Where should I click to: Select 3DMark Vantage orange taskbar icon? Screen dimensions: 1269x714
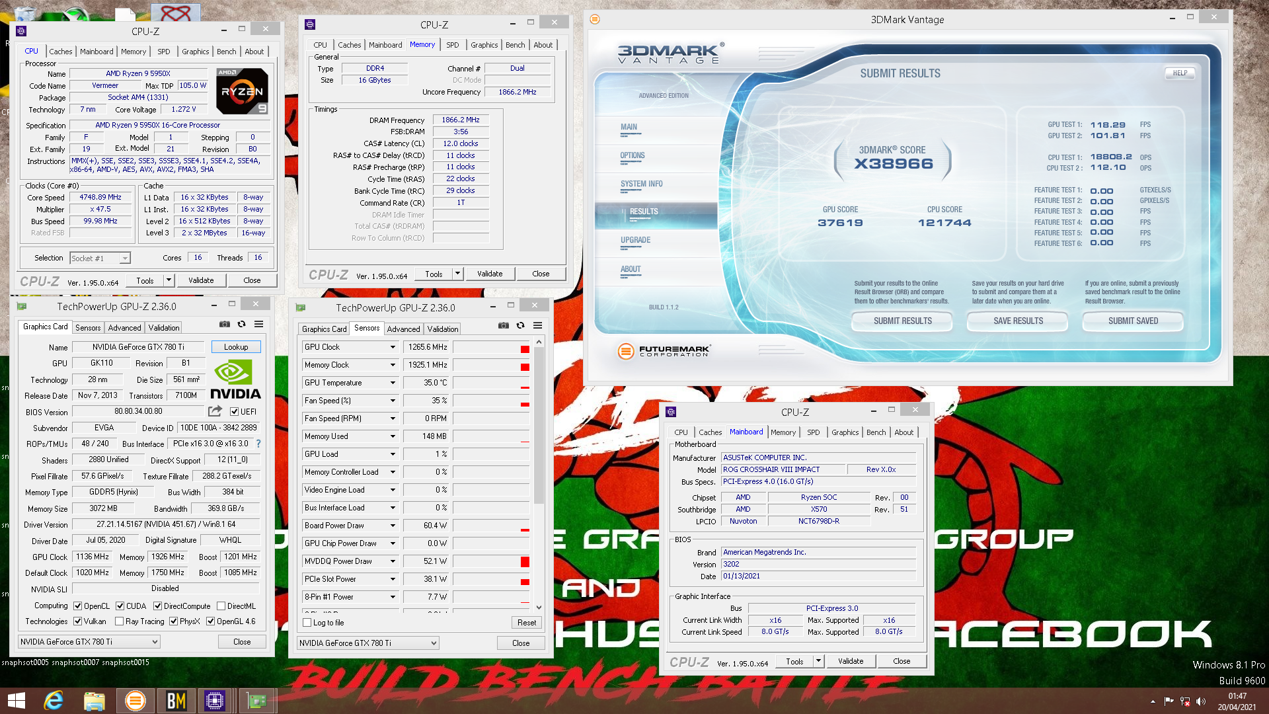(135, 701)
